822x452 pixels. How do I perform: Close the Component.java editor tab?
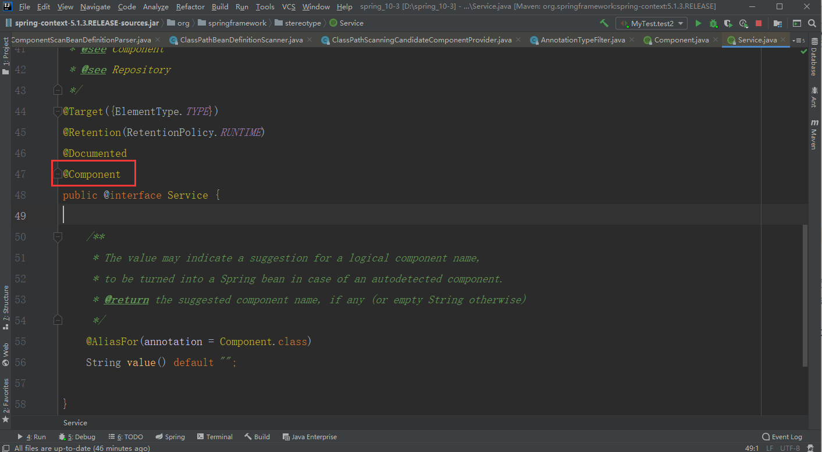pyautogui.click(x=716, y=40)
